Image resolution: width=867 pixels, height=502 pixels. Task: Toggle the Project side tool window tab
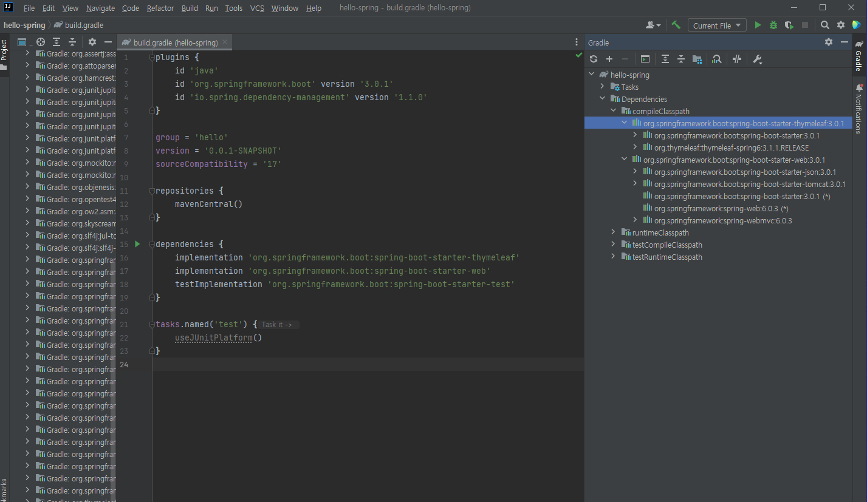click(x=4, y=55)
